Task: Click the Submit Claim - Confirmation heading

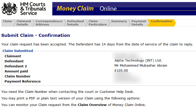Action: [x=36, y=35]
